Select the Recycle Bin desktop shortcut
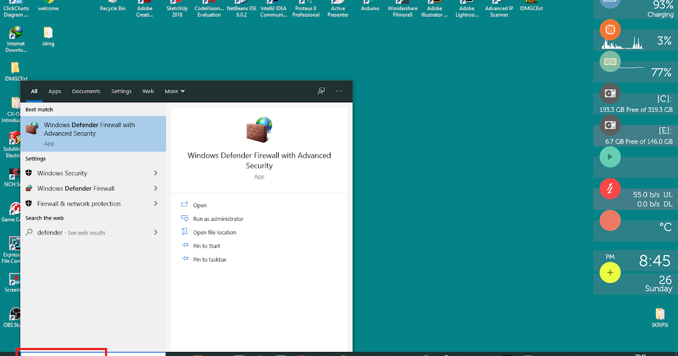678x356 pixels. [x=112, y=6]
